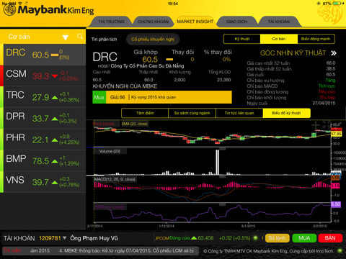Screen dimensions: 346x259
Task: Open Góc nhìn kỹ thuật double chevron
Action: tap(334, 53)
